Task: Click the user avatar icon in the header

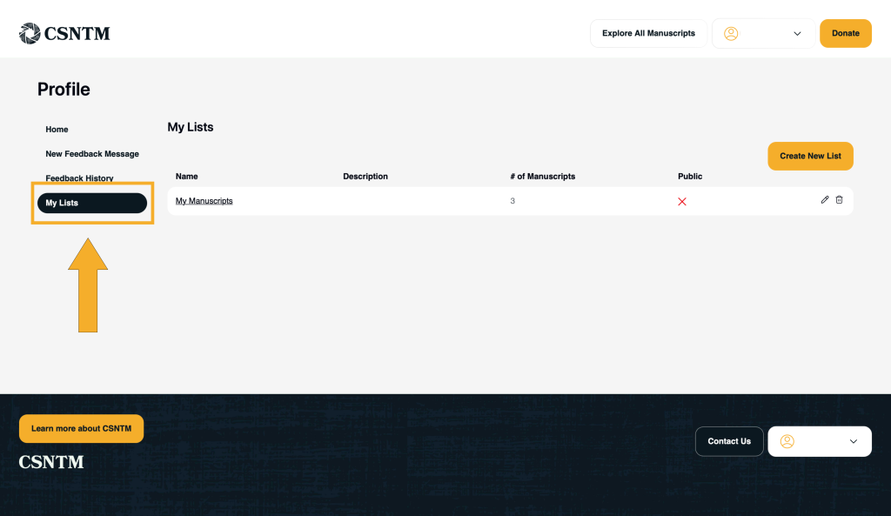Action: click(731, 34)
